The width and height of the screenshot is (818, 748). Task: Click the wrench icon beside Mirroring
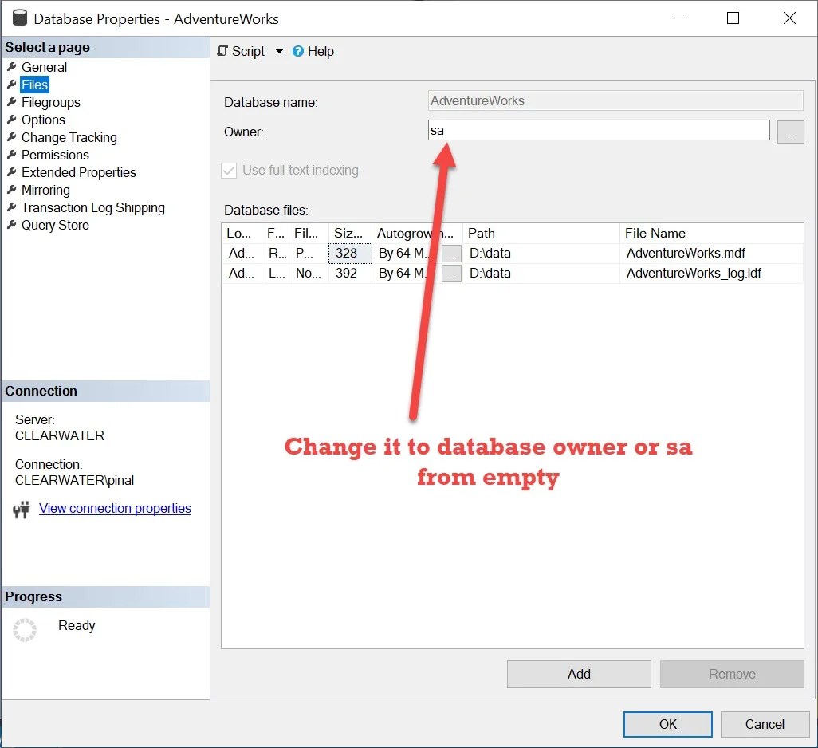(11, 190)
